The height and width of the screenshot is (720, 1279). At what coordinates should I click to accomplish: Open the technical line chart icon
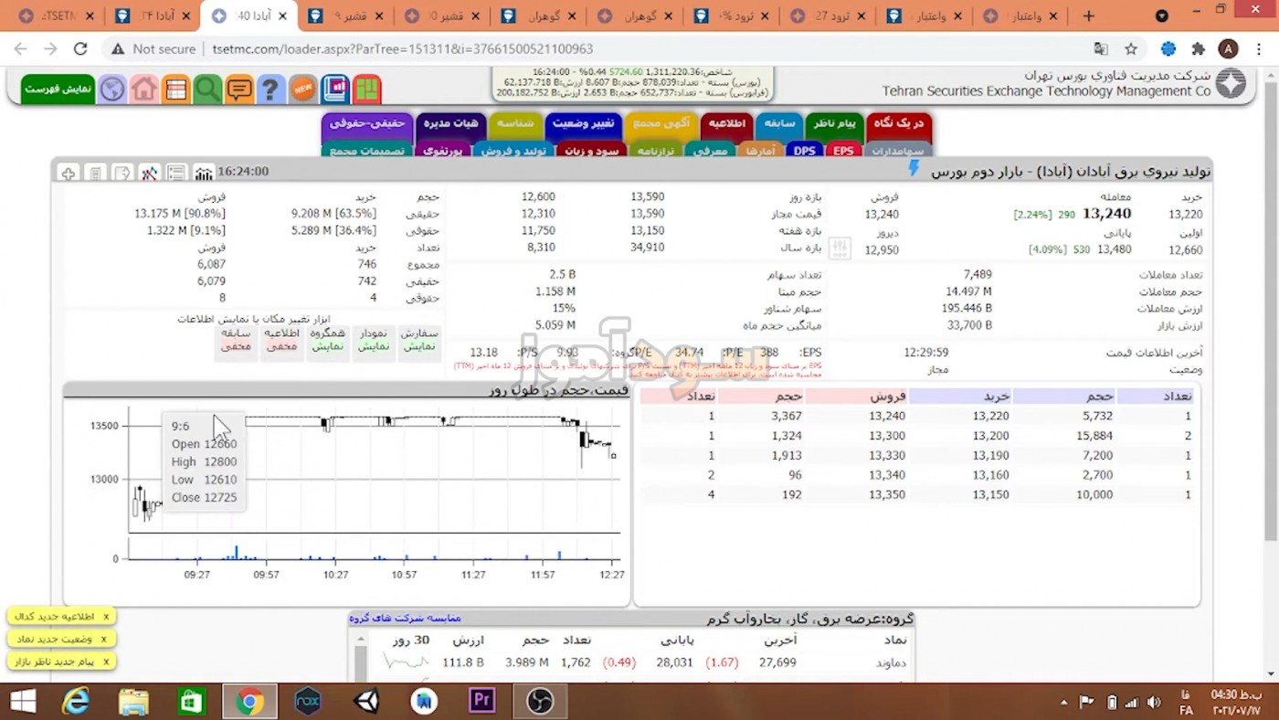coord(150,173)
